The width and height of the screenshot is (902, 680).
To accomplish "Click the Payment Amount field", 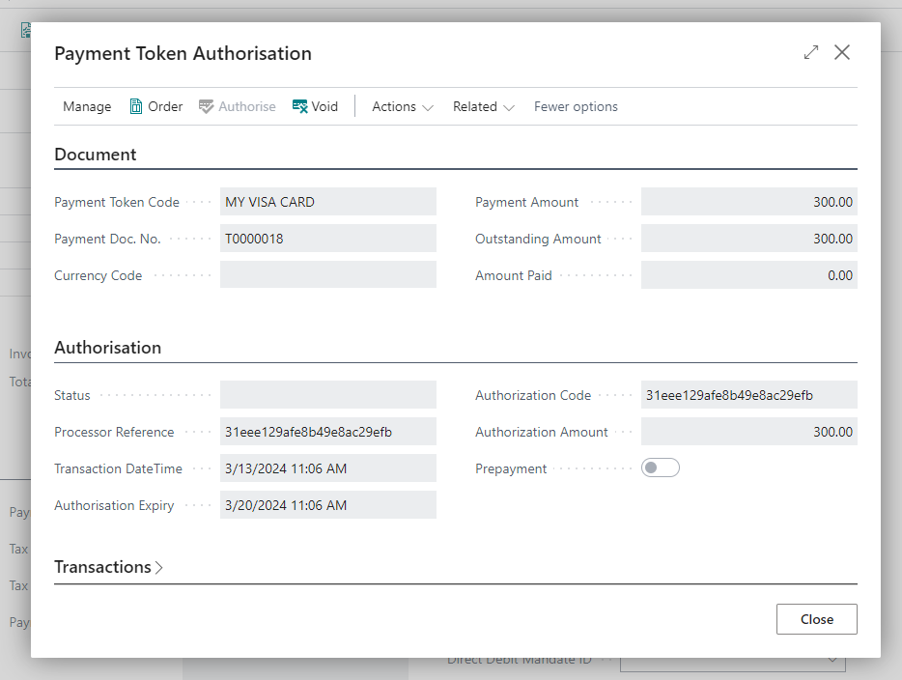I will (749, 202).
